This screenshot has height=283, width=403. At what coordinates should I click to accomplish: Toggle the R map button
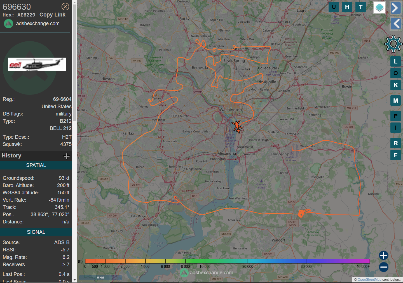click(396, 143)
